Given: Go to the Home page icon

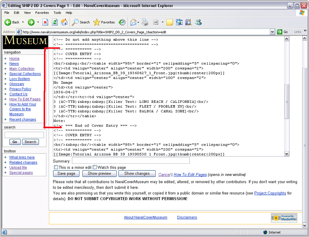Looking at the screenshot, I should tap(64, 22).
